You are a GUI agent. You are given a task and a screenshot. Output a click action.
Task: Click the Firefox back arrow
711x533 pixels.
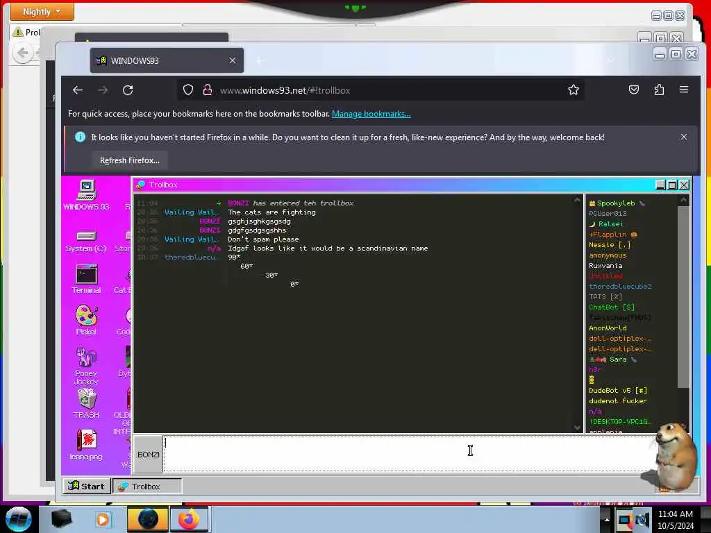click(x=78, y=90)
